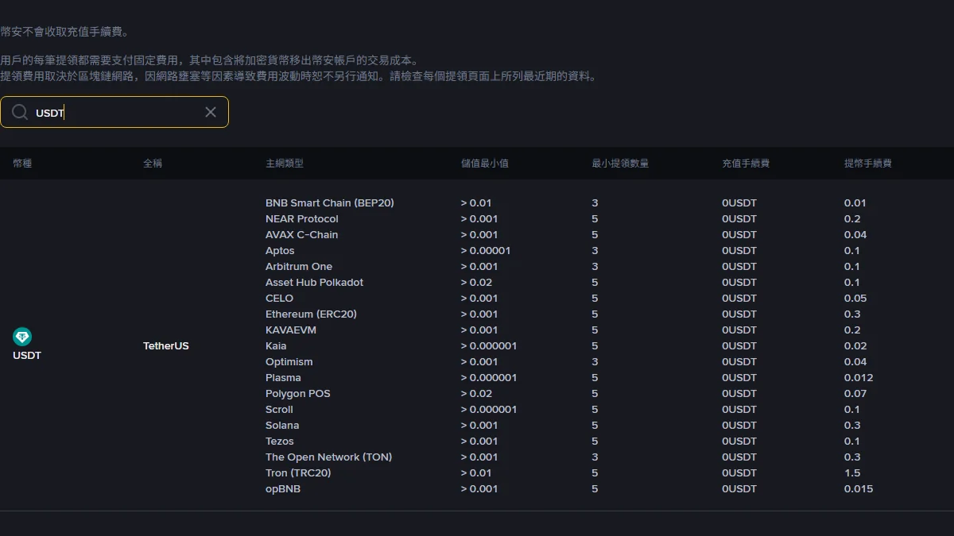The height and width of the screenshot is (536, 954).
Task: Click the USDT search input field
Action: pos(114,112)
